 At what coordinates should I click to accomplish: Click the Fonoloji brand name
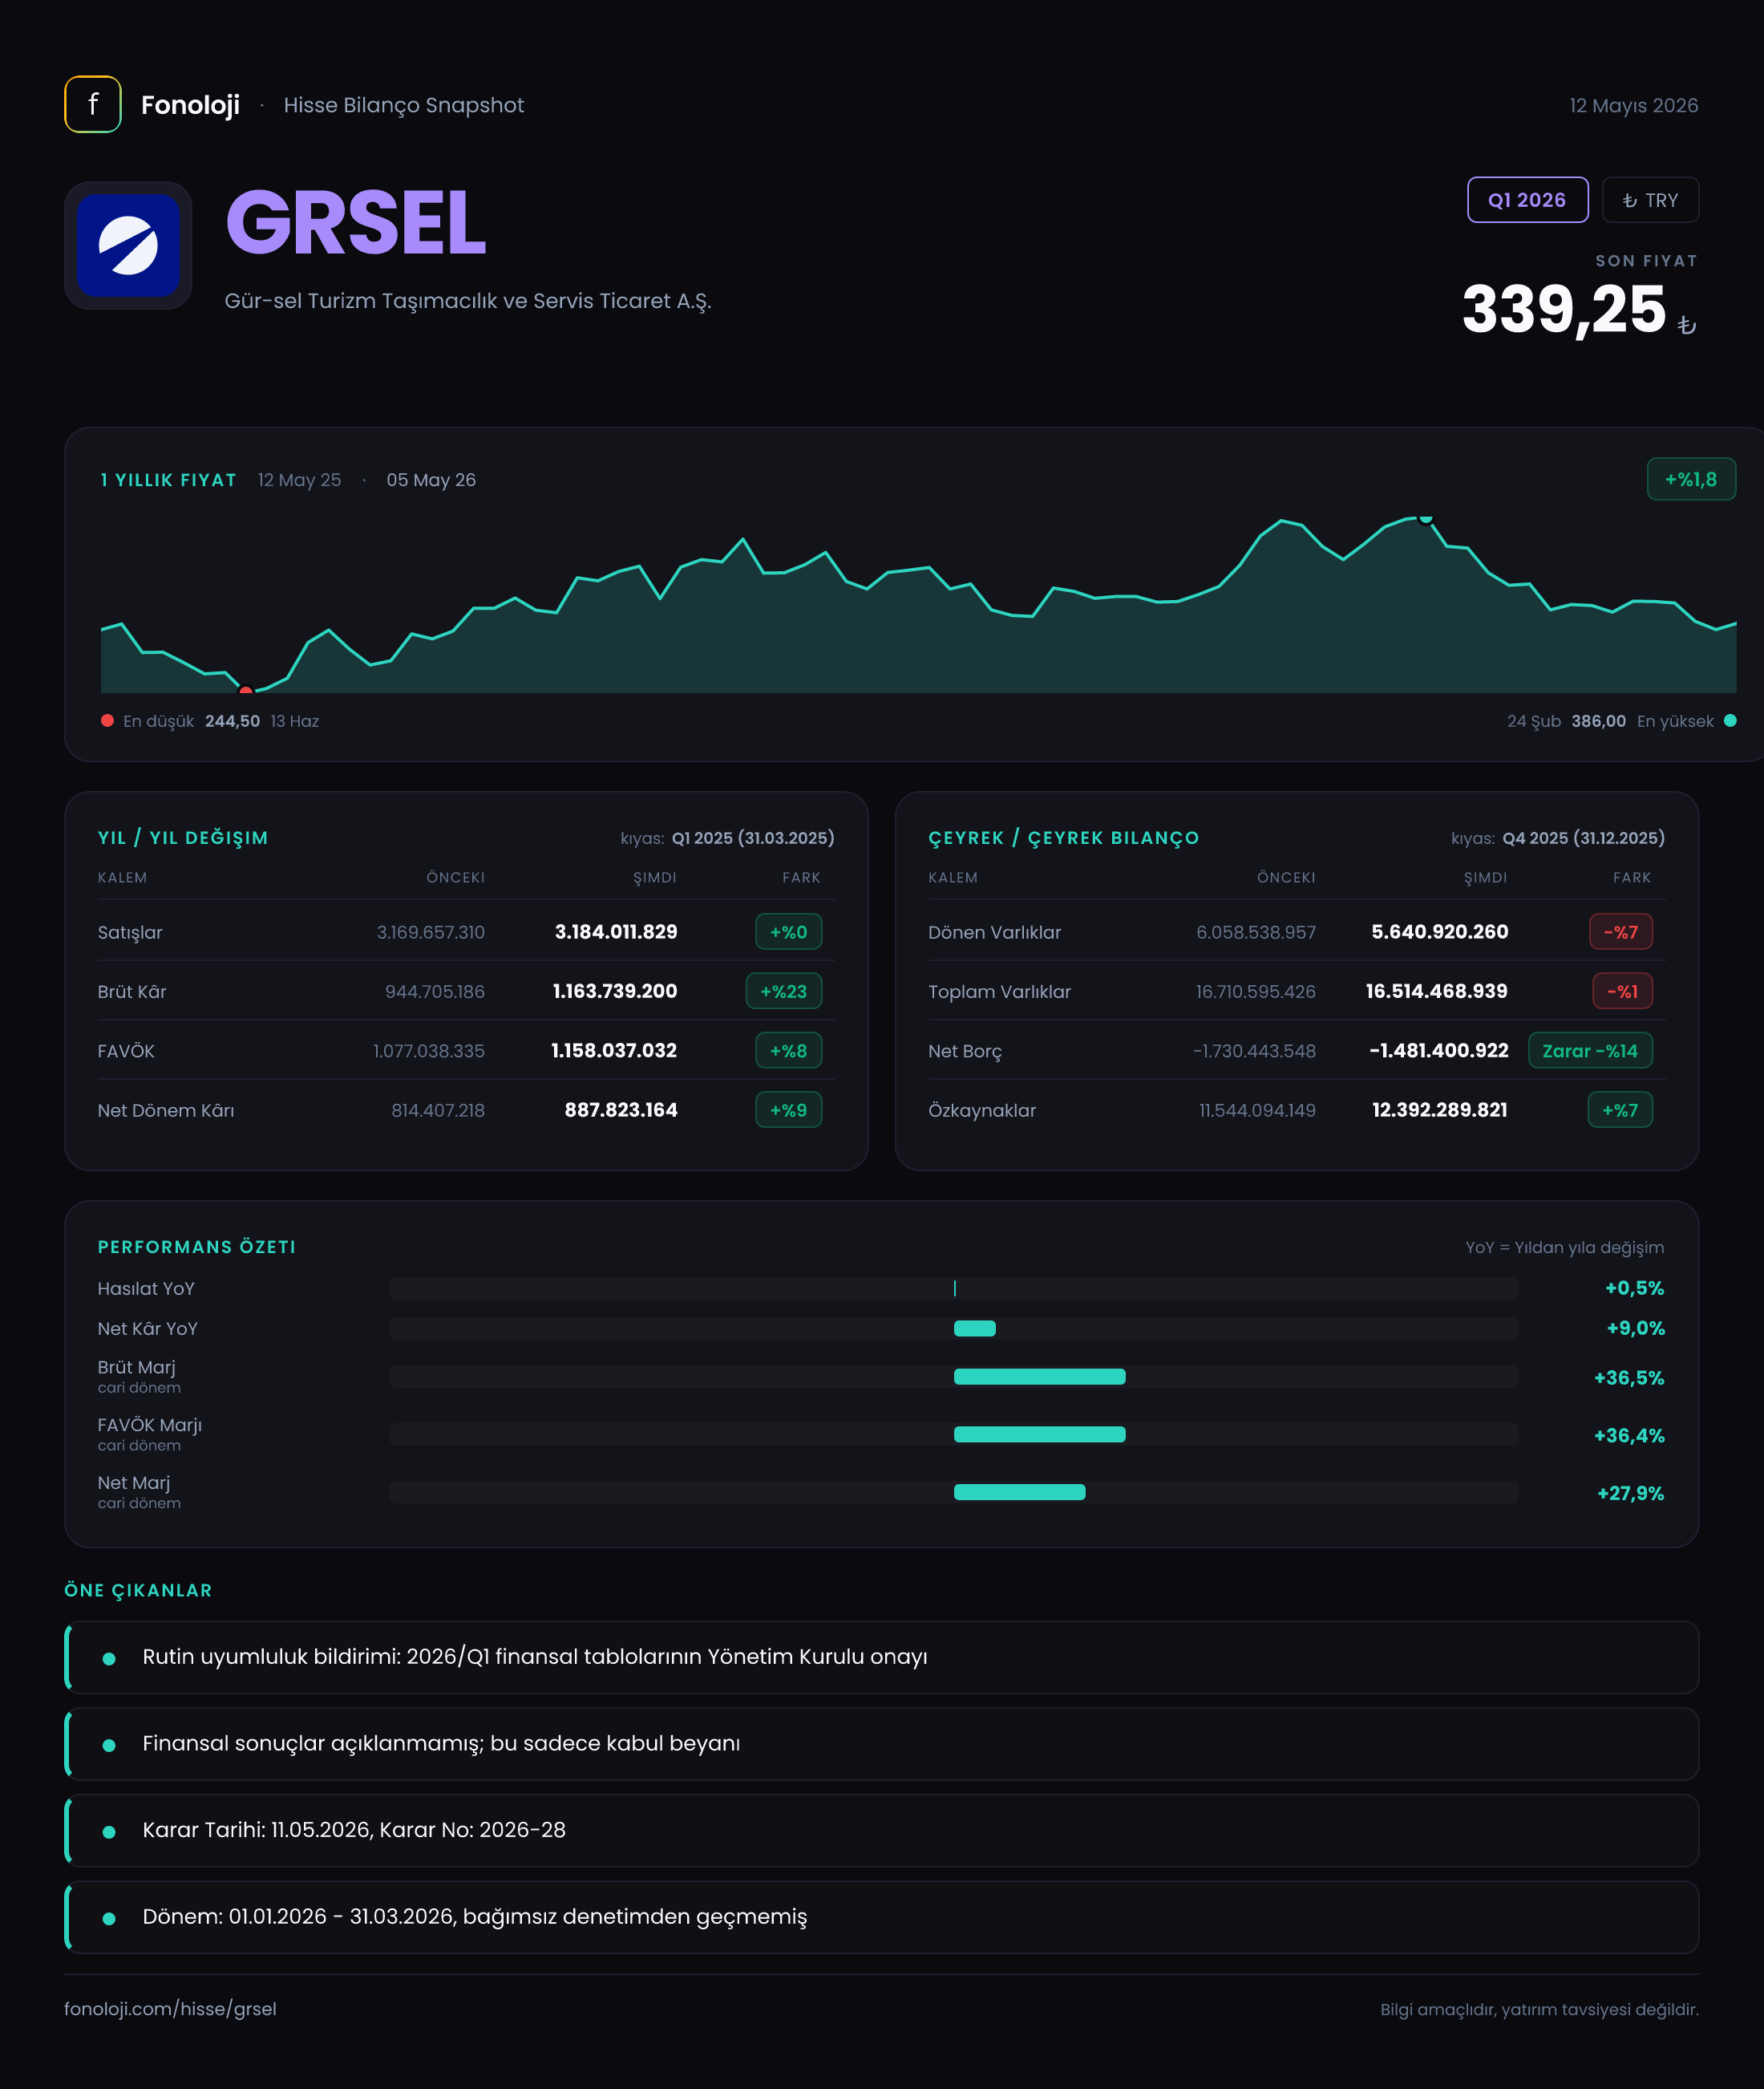point(190,105)
